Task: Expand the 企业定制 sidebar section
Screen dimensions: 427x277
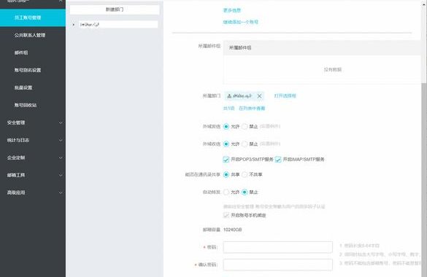Action: tap(33, 157)
